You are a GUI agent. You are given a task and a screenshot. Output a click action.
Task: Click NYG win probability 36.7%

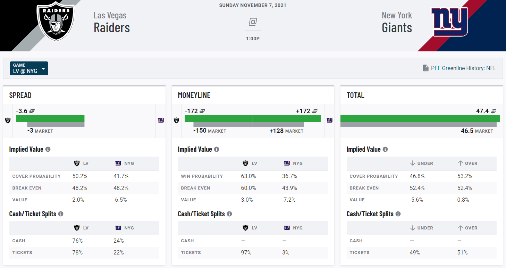tap(290, 176)
